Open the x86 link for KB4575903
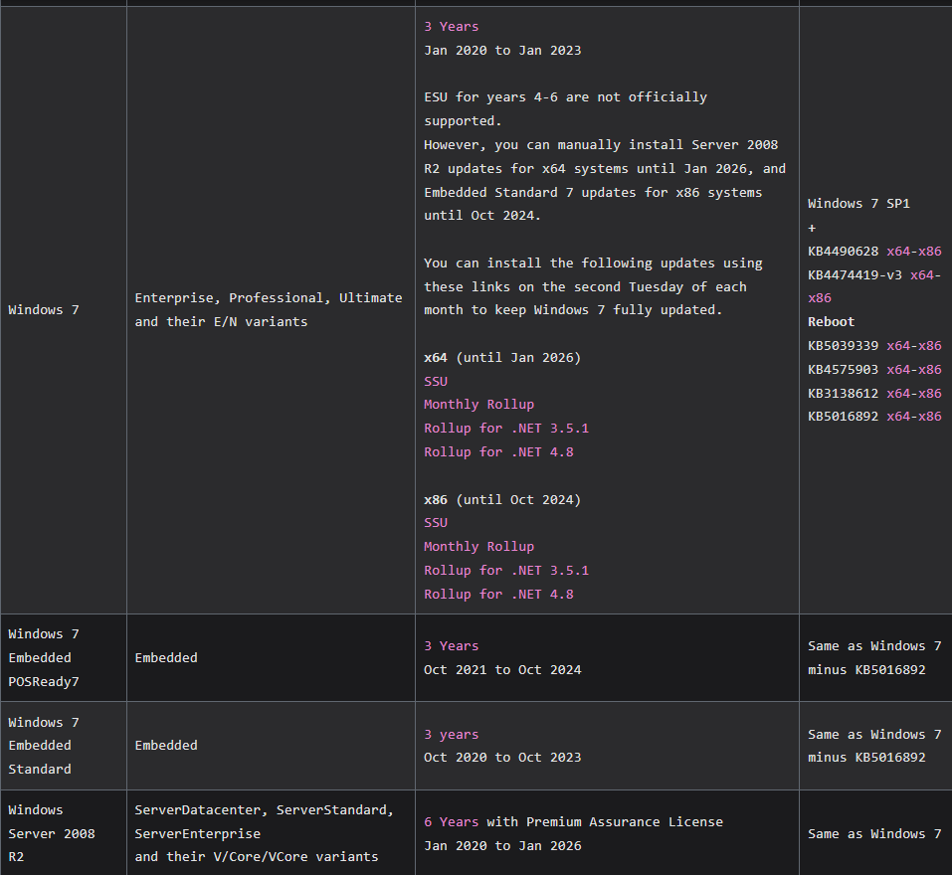This screenshot has height=875, width=952. [929, 370]
